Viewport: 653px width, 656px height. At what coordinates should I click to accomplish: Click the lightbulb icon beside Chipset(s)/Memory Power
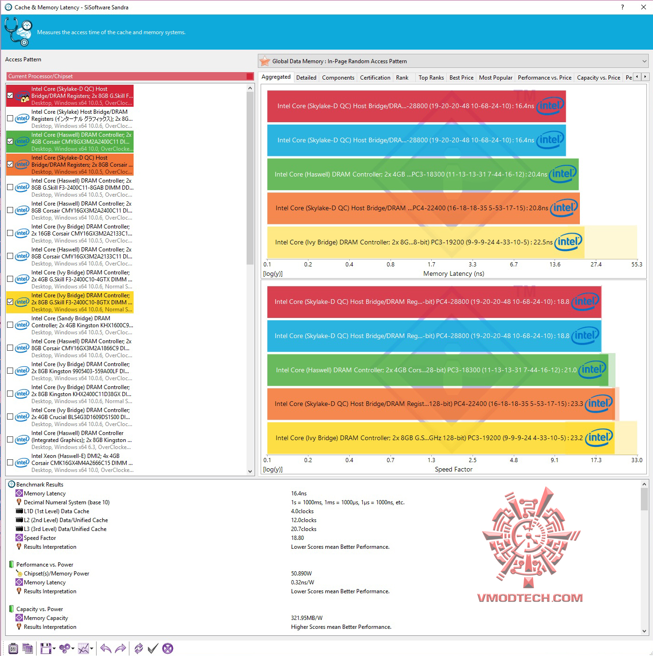point(19,574)
